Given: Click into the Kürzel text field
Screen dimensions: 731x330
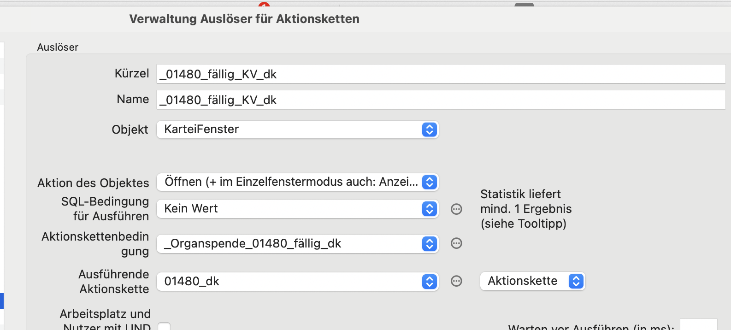Looking at the screenshot, I should 441,74.
